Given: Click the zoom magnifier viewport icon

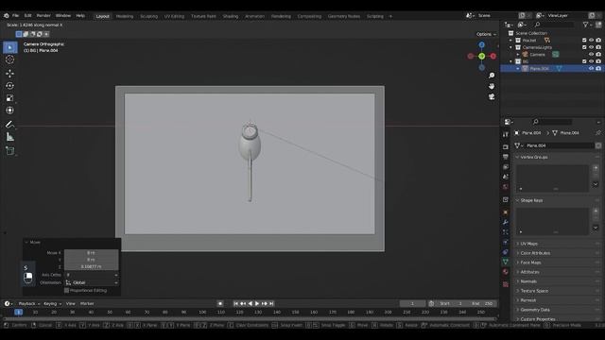Looking at the screenshot, I should (492, 76).
